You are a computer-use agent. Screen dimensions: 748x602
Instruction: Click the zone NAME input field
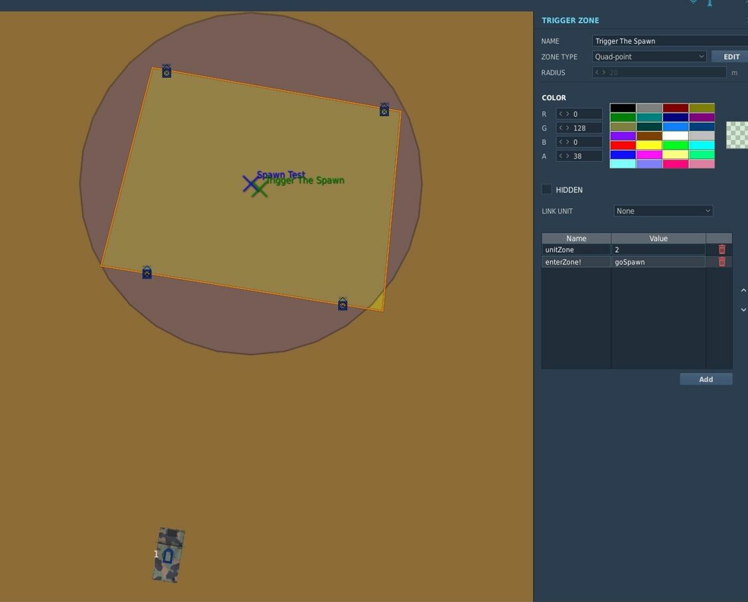coord(670,41)
